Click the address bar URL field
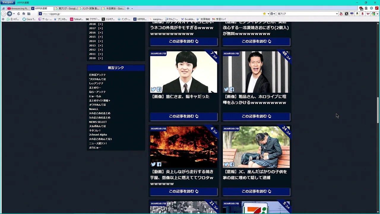The width and height of the screenshot is (380, 214). [x=150, y=14]
